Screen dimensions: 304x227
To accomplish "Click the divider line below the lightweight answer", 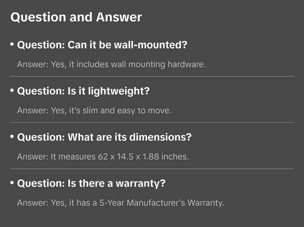I will click(152, 123).
